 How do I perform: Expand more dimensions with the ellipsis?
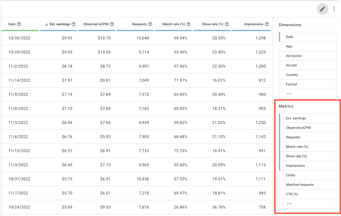point(289,93)
